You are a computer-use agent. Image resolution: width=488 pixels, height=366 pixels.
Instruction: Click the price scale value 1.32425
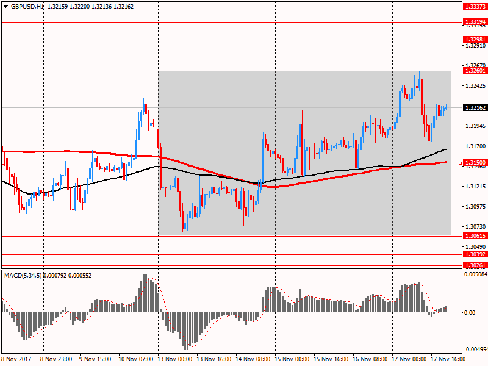point(476,85)
